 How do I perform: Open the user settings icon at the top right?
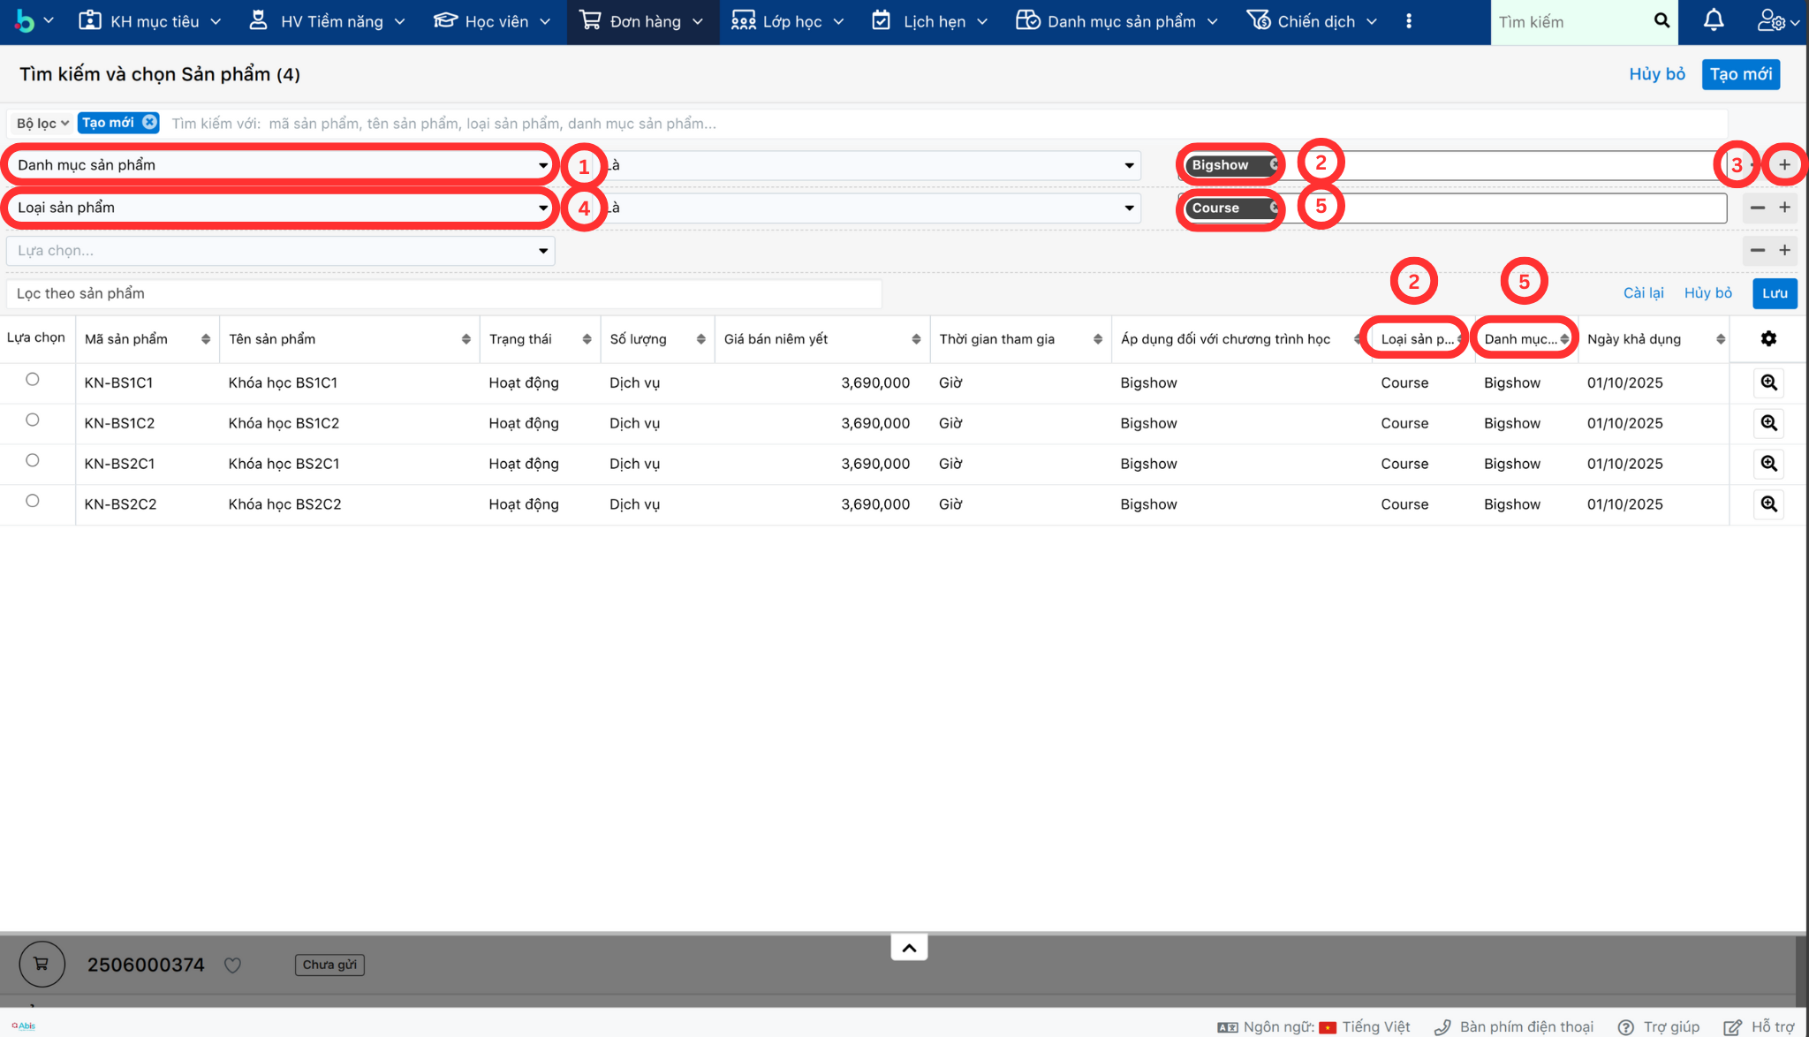click(1771, 20)
